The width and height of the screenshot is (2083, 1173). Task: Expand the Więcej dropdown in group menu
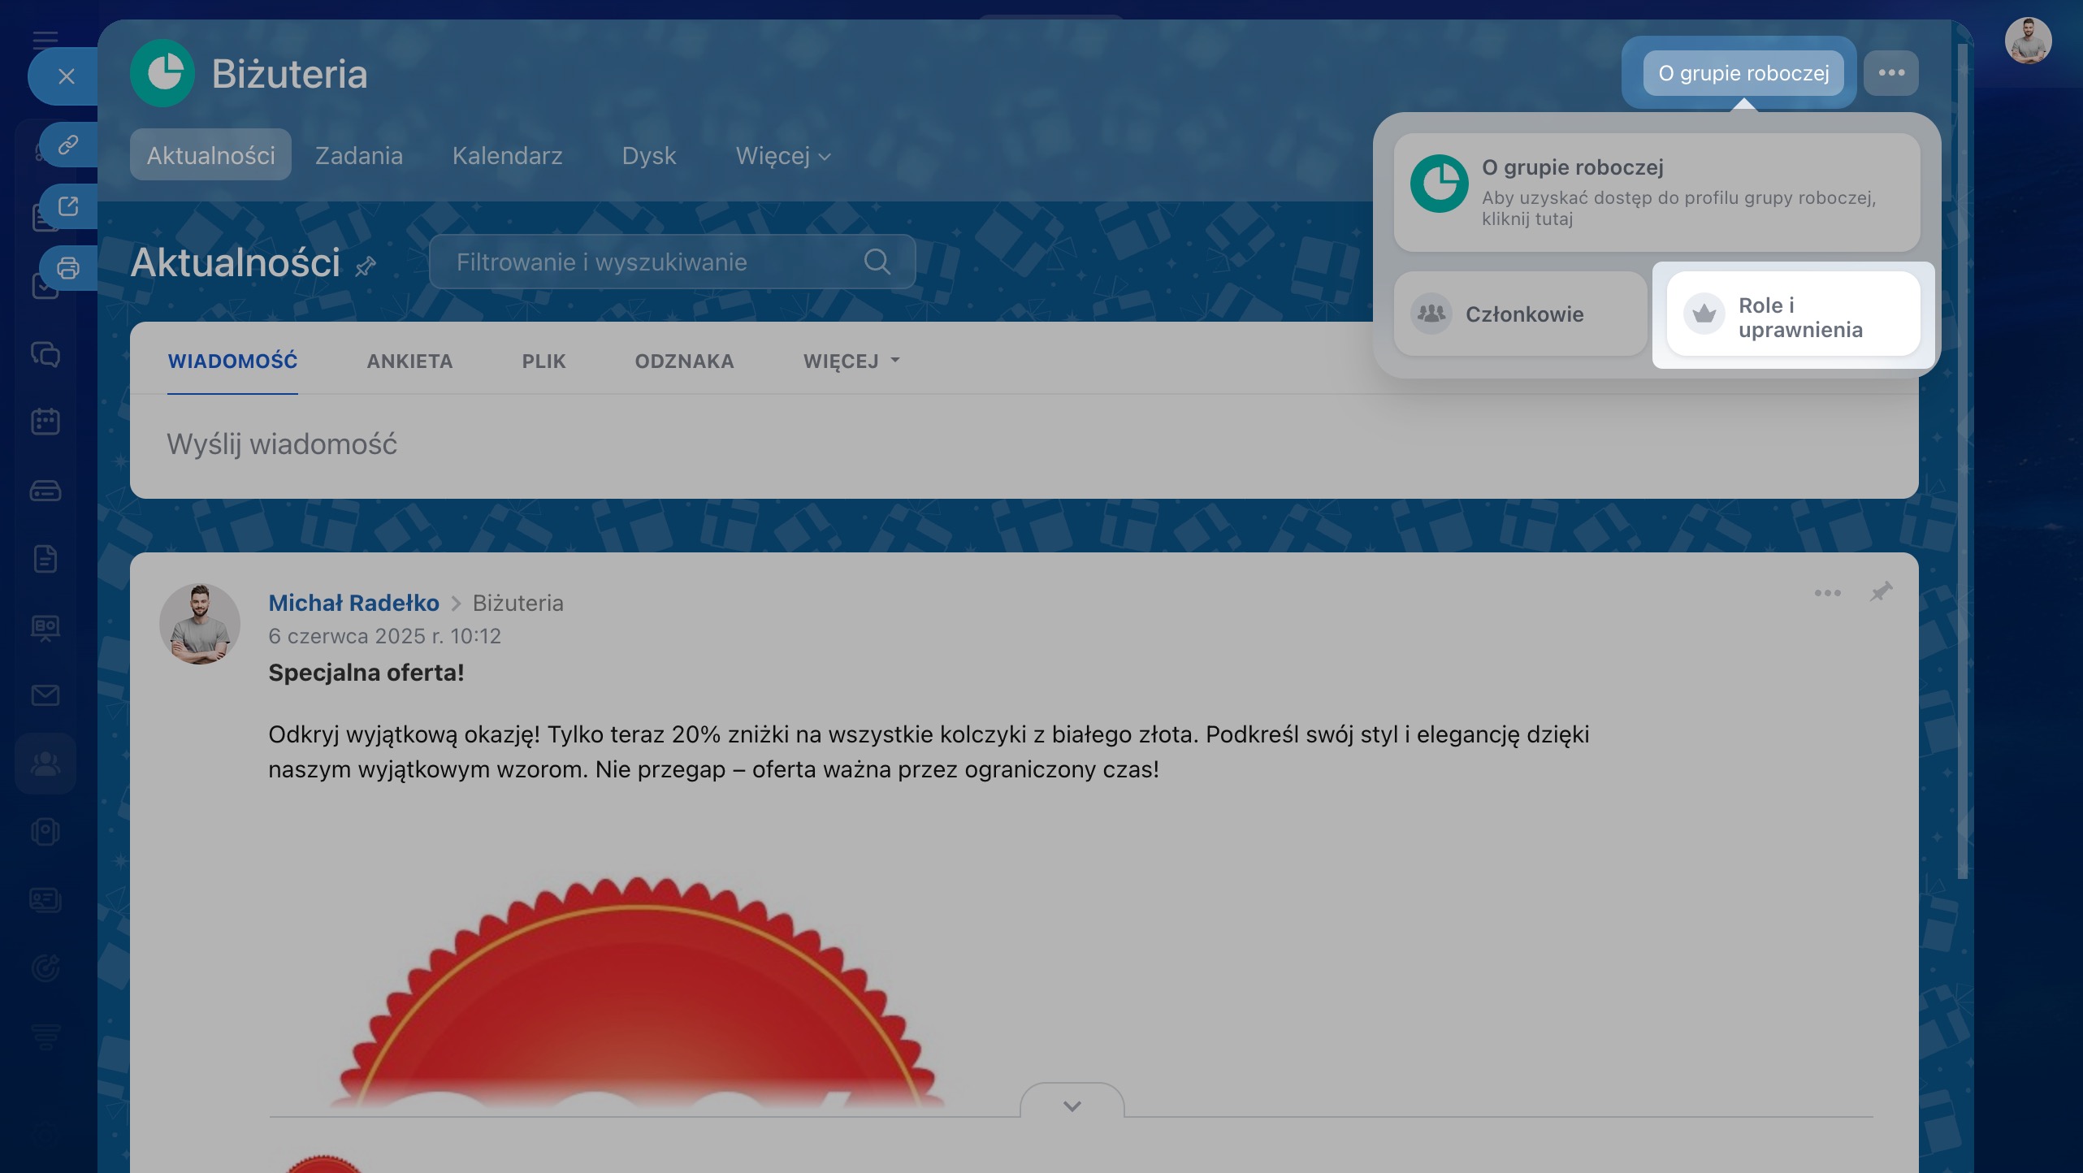[782, 155]
